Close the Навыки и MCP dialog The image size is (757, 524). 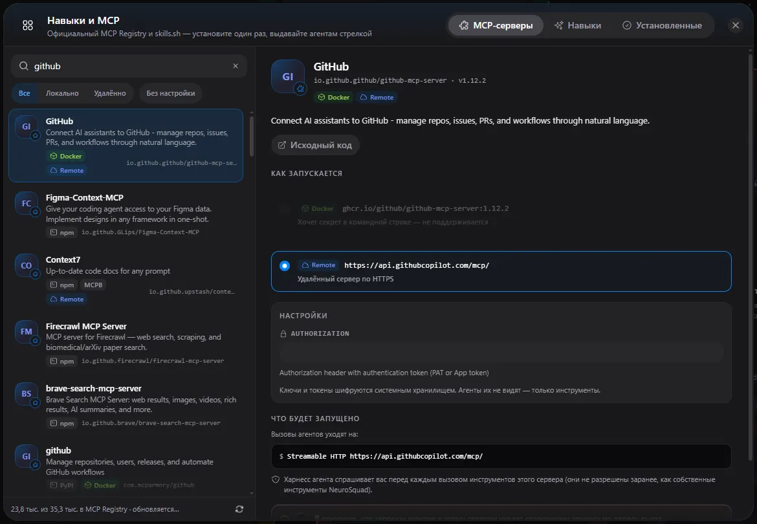(735, 26)
